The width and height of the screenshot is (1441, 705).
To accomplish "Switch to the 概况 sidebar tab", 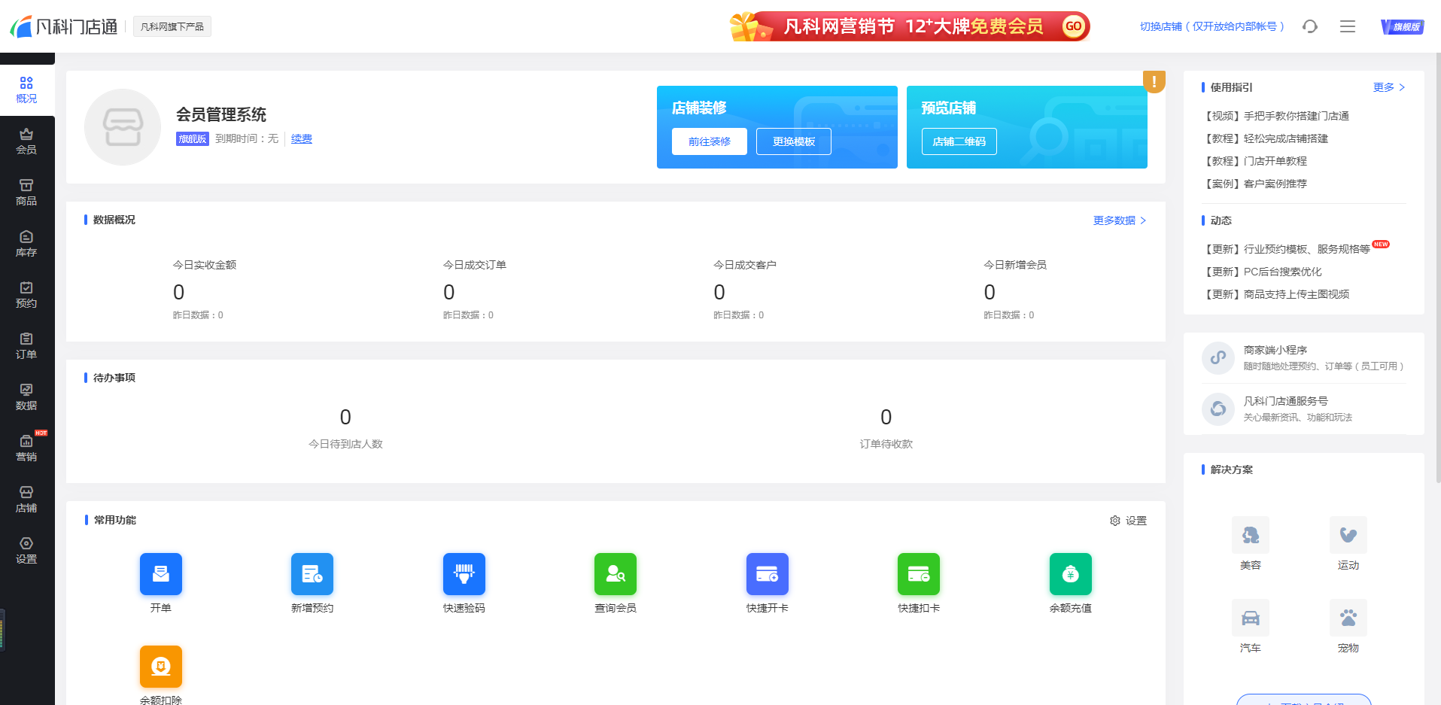I will pyautogui.click(x=26, y=90).
